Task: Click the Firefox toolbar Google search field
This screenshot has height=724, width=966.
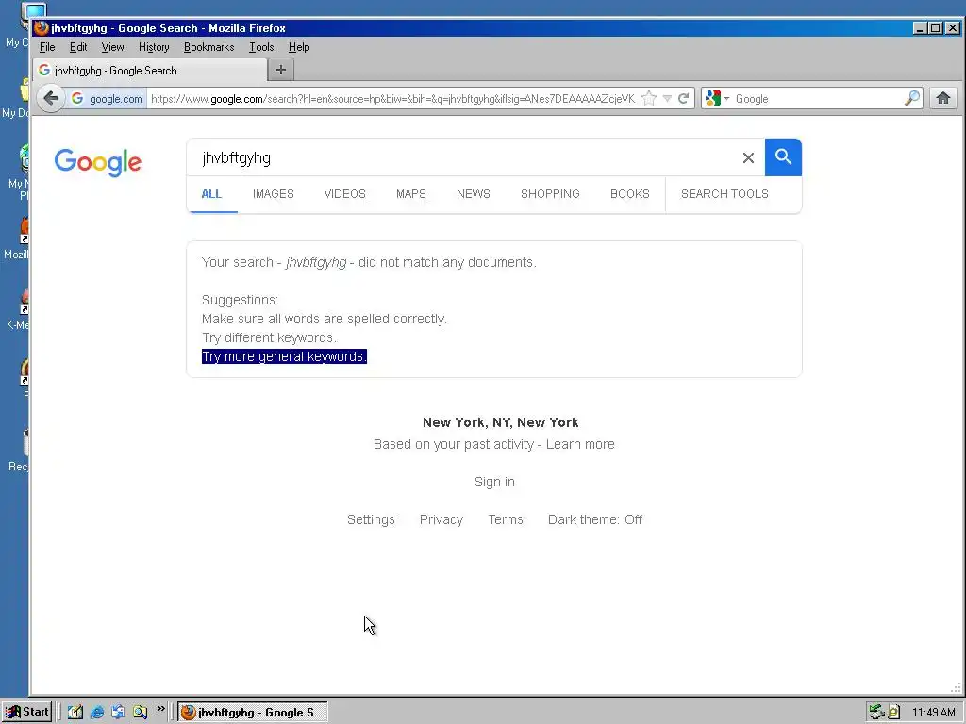Action: [818, 98]
